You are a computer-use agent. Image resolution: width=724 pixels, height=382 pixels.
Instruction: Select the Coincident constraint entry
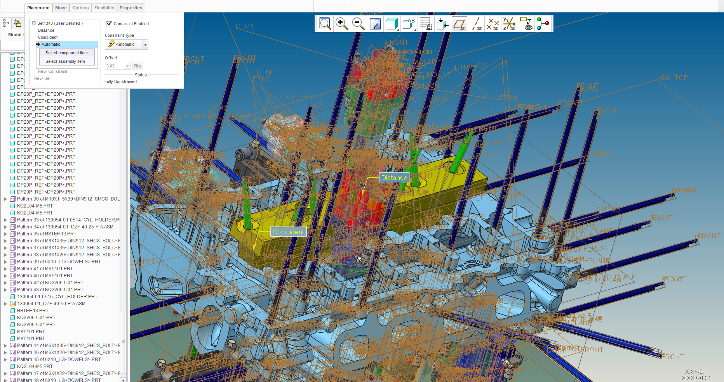[48, 37]
